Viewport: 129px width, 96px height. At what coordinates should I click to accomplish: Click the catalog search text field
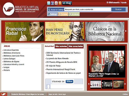click(x=87, y=9)
